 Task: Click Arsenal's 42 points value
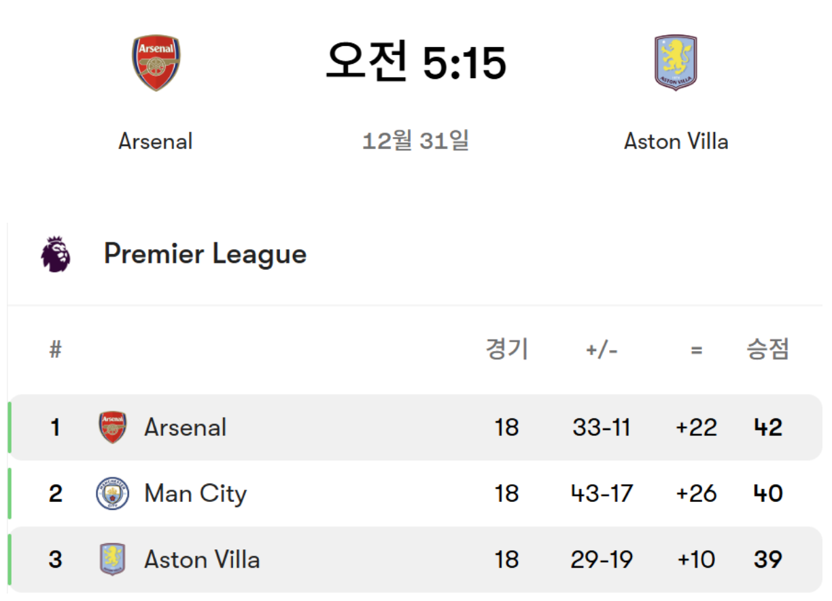767,427
